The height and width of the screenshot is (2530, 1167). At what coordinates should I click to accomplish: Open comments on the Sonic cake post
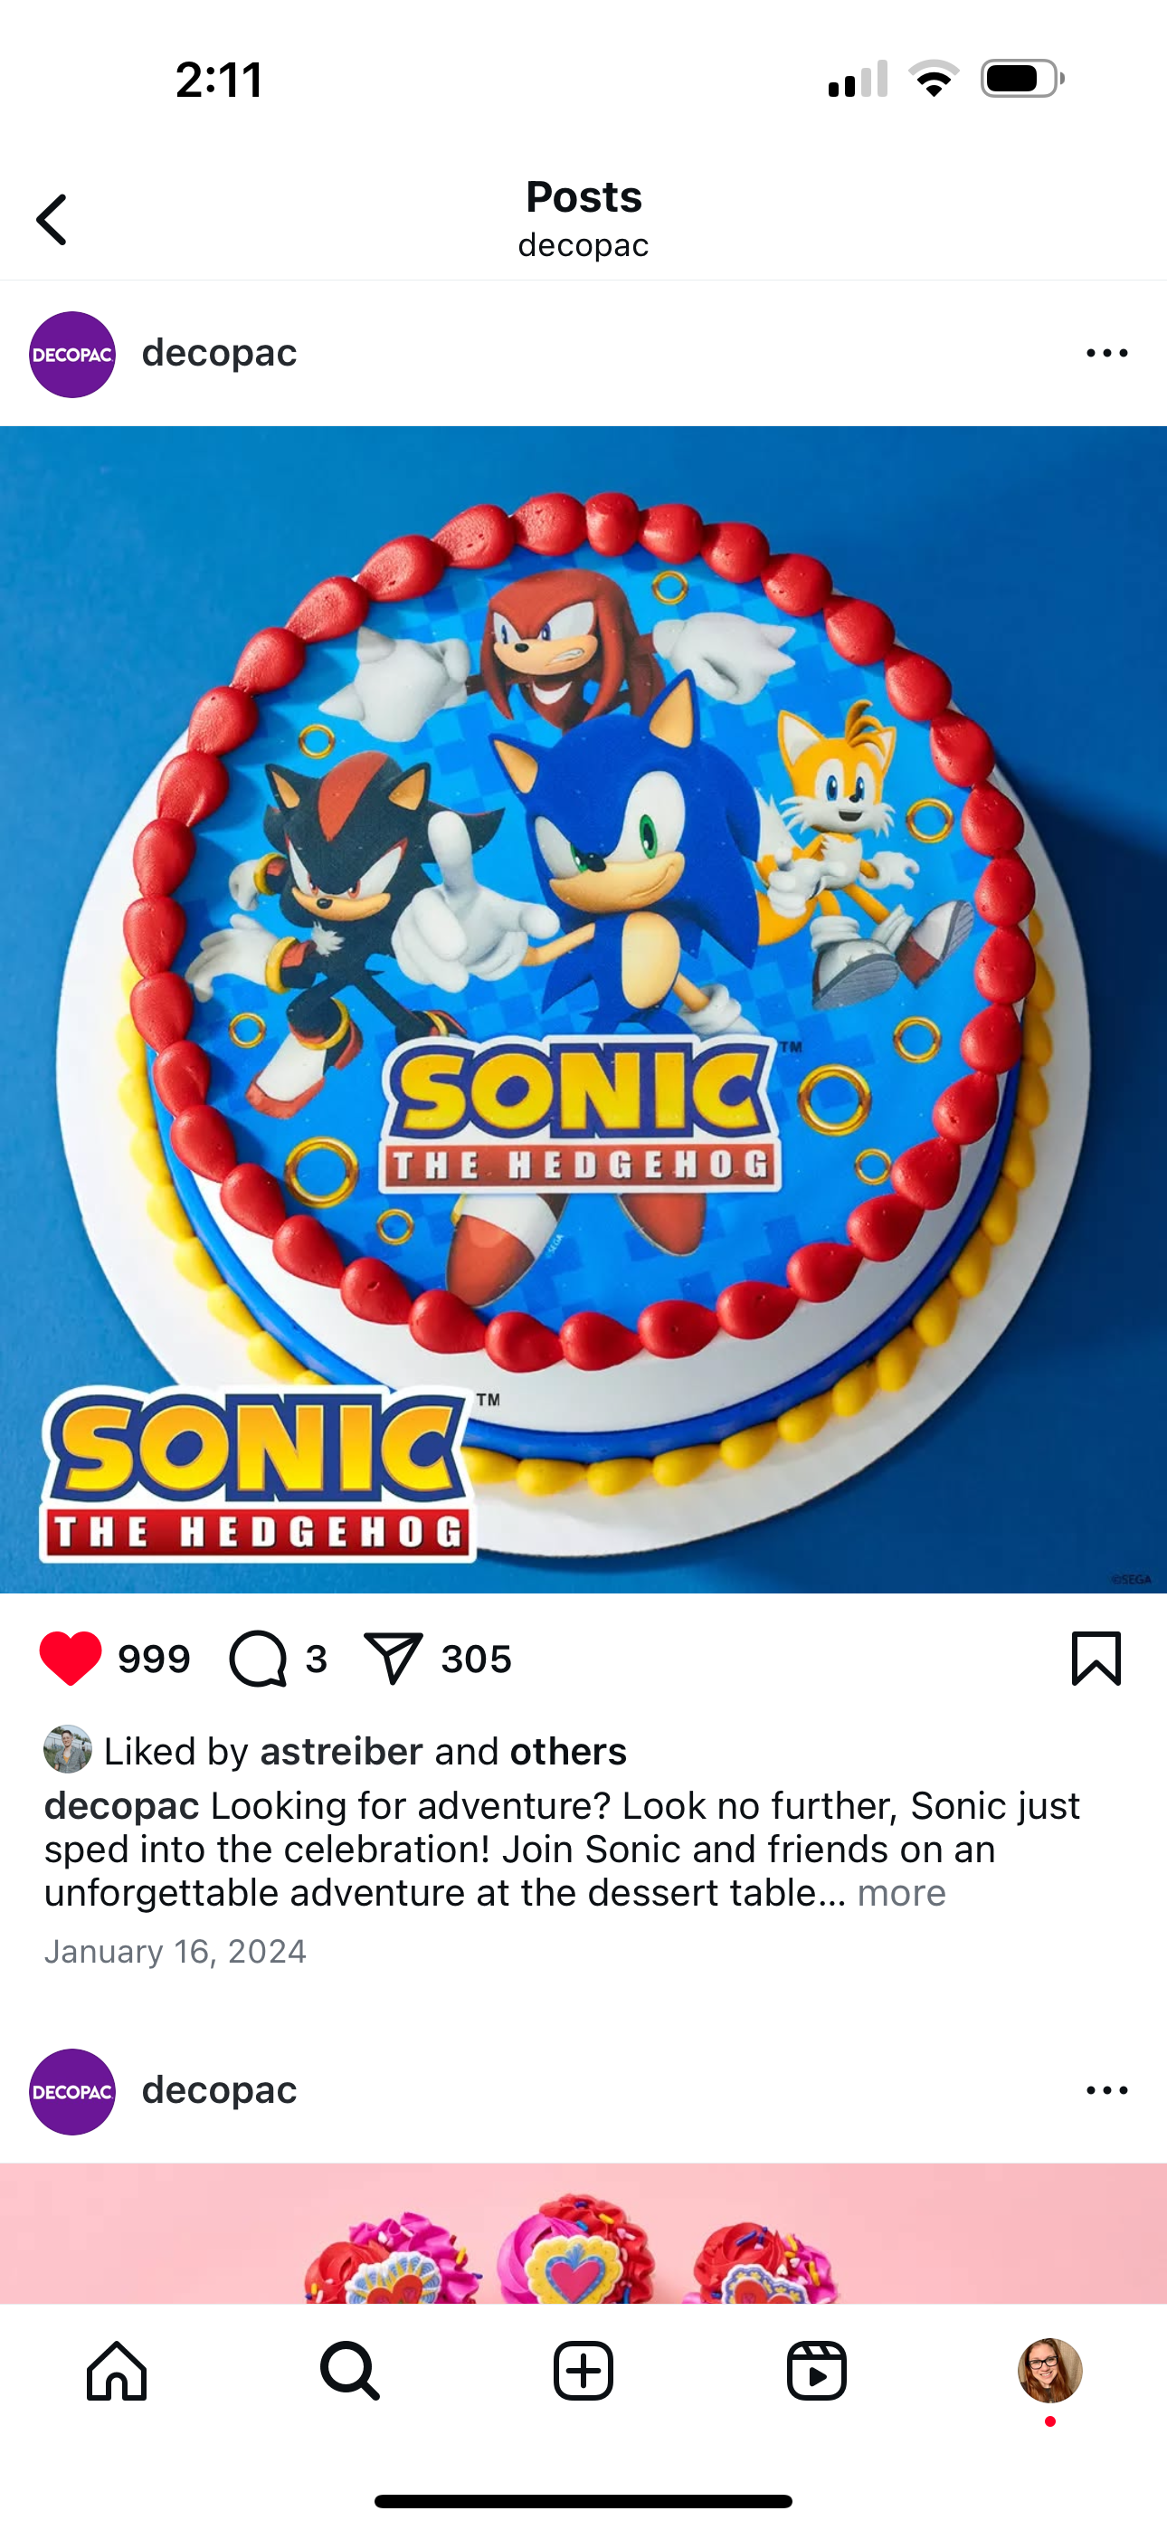259,1659
